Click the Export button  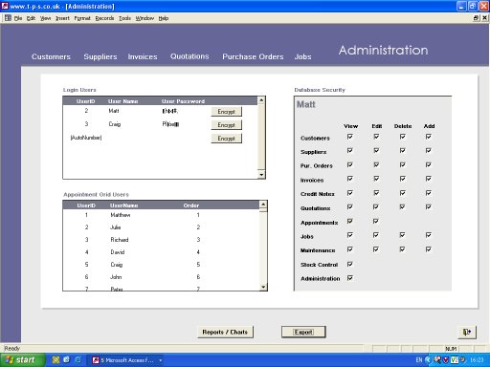pyautogui.click(x=303, y=332)
